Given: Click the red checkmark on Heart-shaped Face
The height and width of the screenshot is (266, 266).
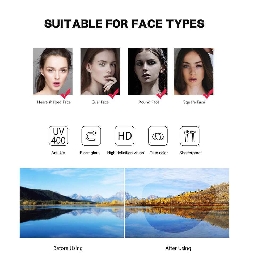Looking at the screenshot, I should pyautogui.click(x=65, y=94).
